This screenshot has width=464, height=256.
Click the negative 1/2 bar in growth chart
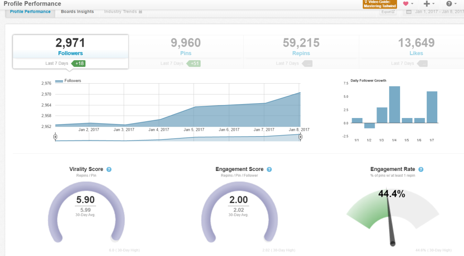(369, 125)
